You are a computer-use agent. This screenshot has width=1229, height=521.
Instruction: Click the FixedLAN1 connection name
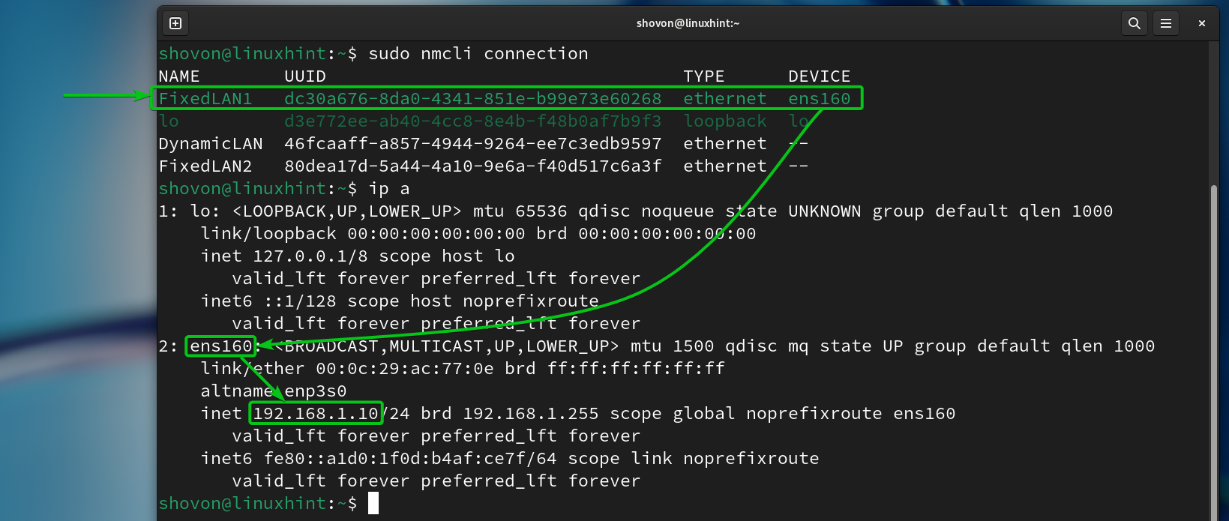pyautogui.click(x=205, y=98)
